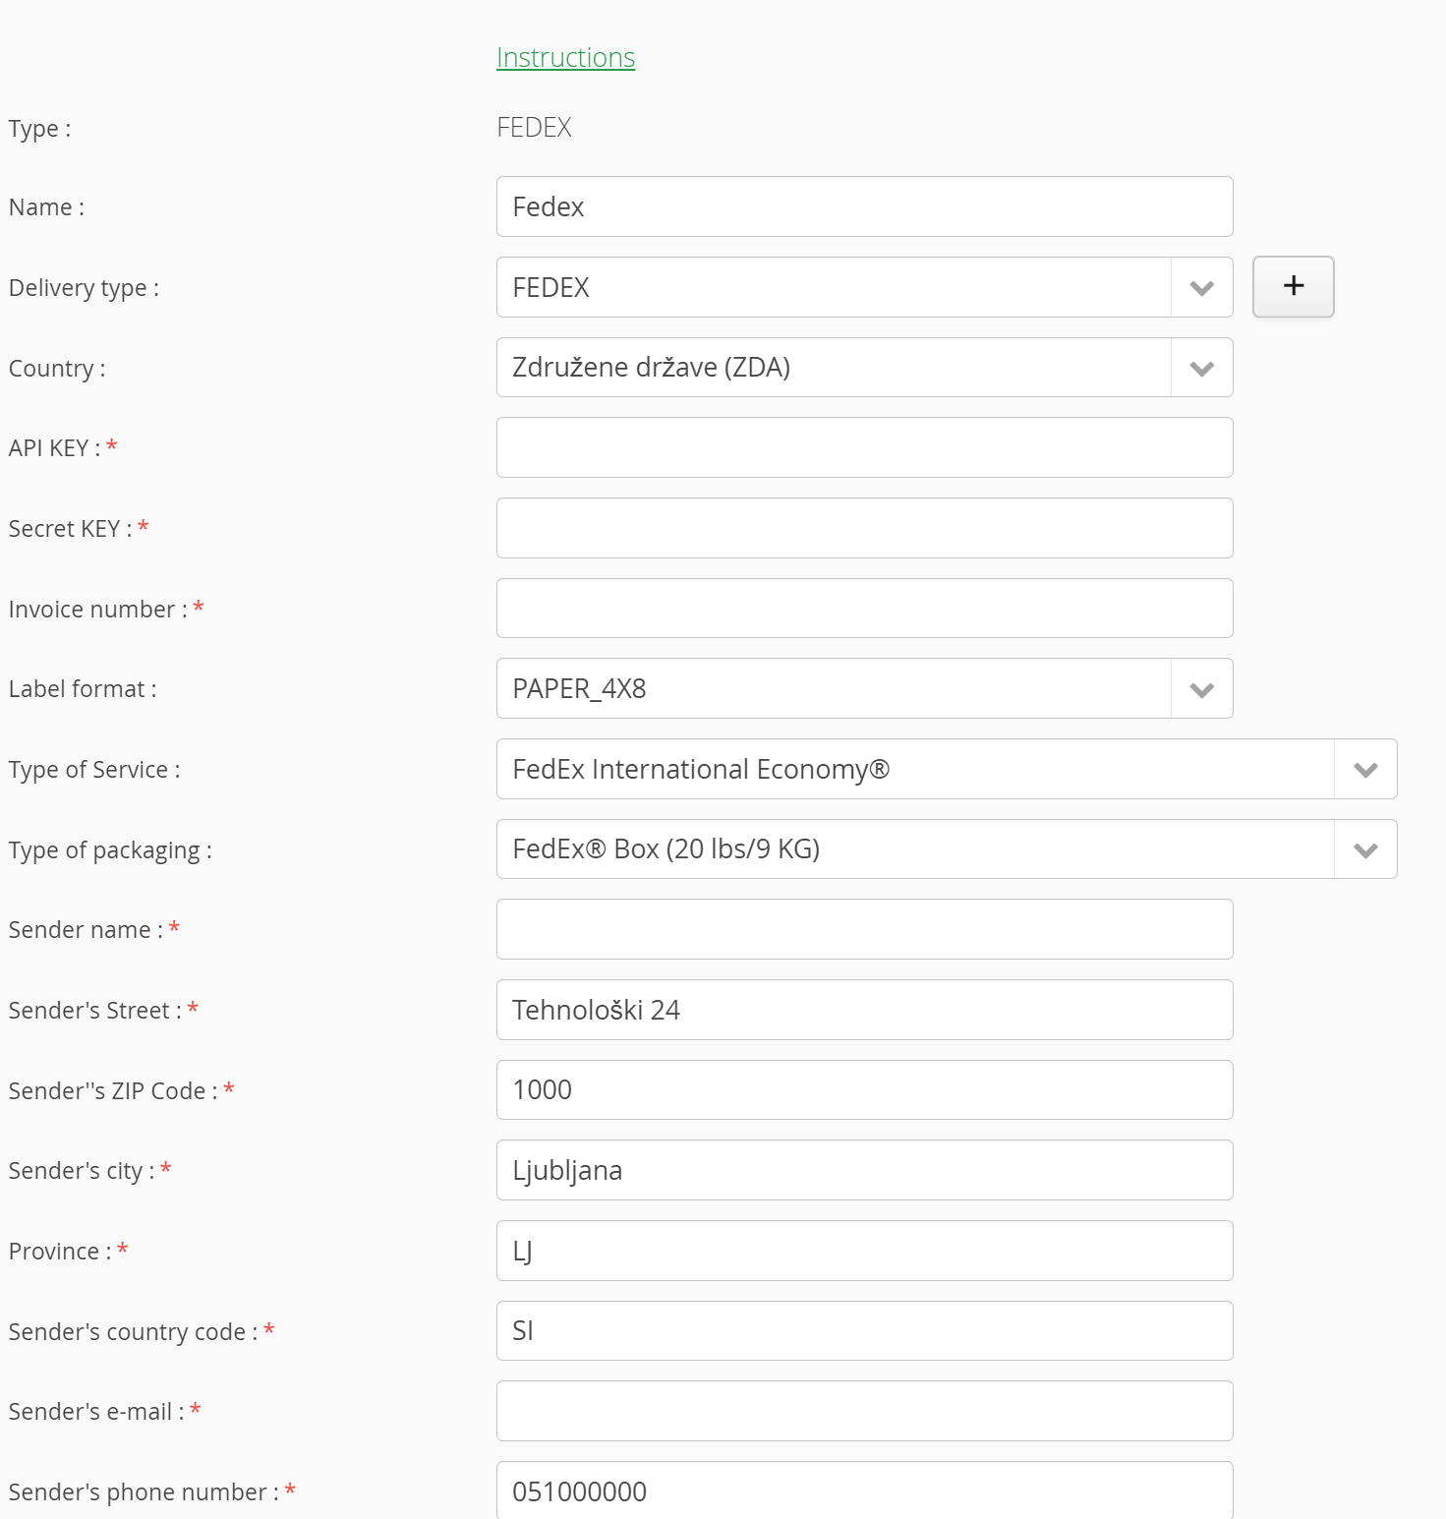Image resolution: width=1446 pixels, height=1519 pixels.
Task: Focus the Invoice number input field
Action: tap(864, 609)
